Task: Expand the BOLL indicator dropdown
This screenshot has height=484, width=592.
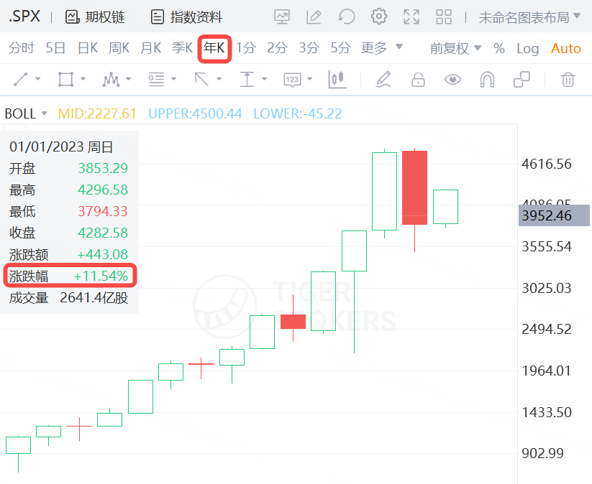Action: (26, 113)
